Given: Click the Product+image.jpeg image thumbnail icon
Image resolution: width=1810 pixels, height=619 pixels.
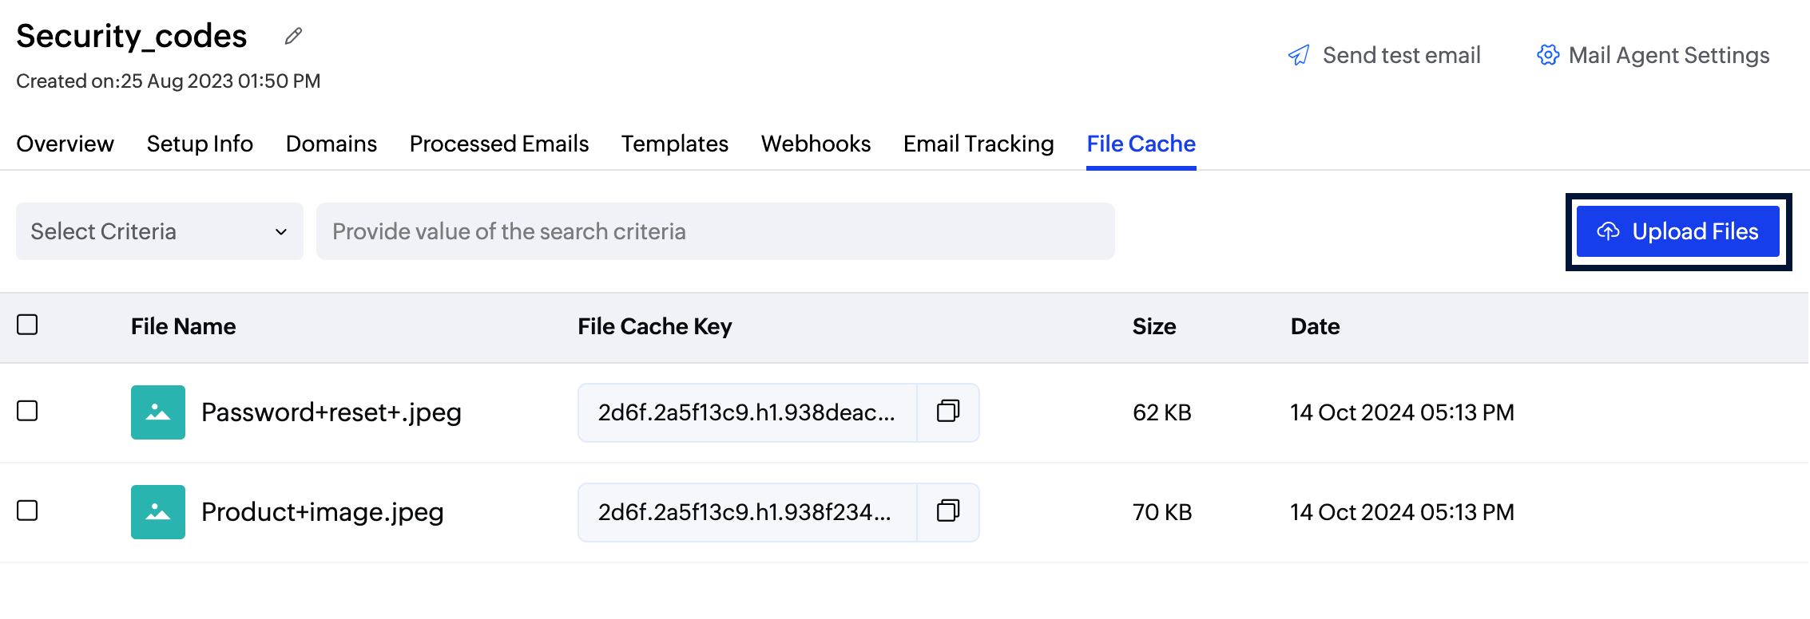Looking at the screenshot, I should pos(158,512).
